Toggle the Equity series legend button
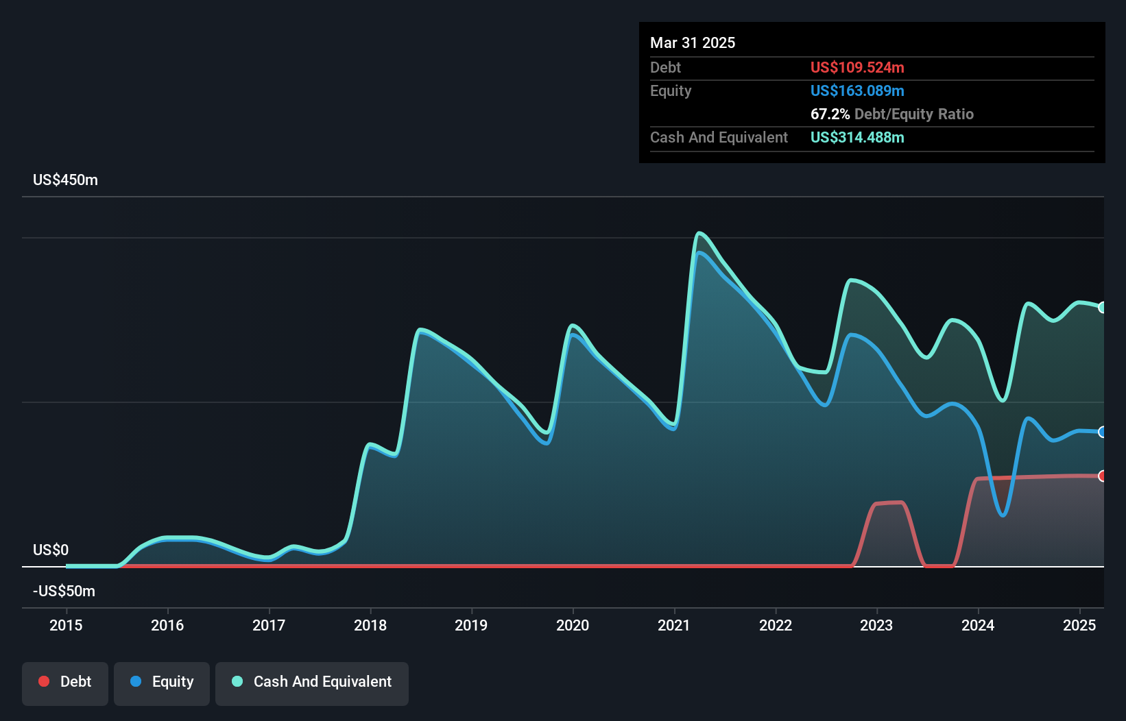This screenshot has height=721, width=1126. pos(162,683)
